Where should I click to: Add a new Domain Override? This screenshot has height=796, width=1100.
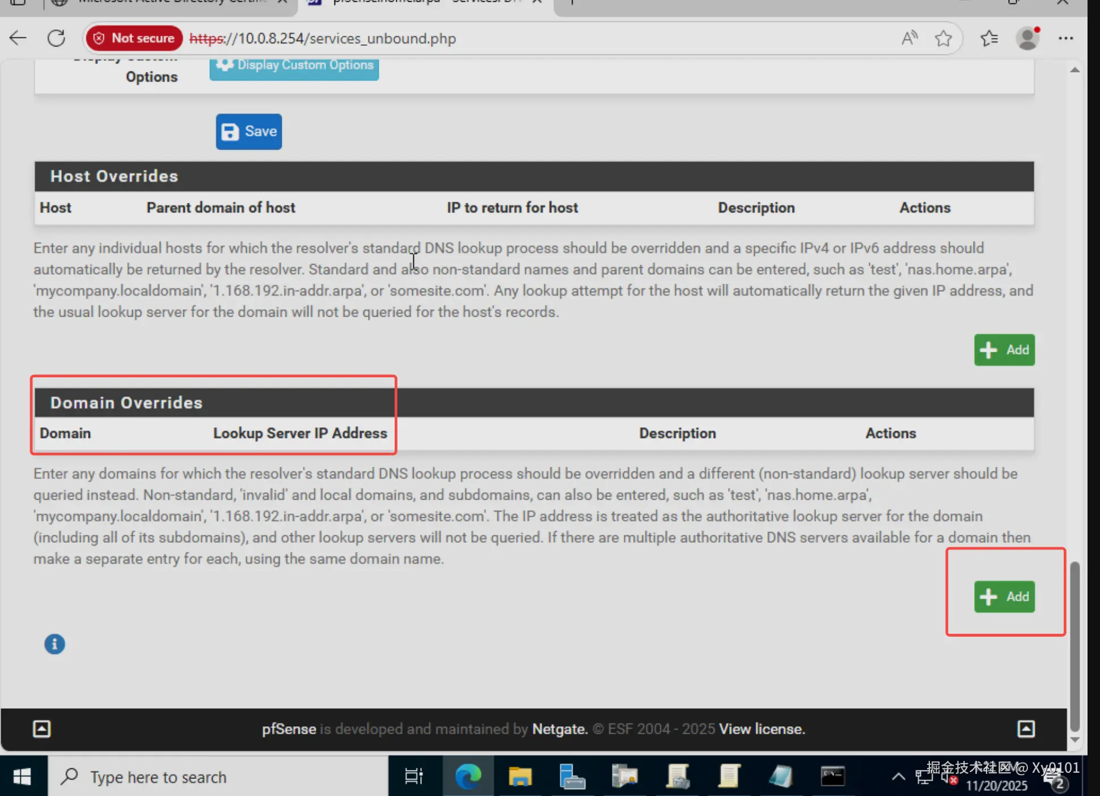point(1004,597)
